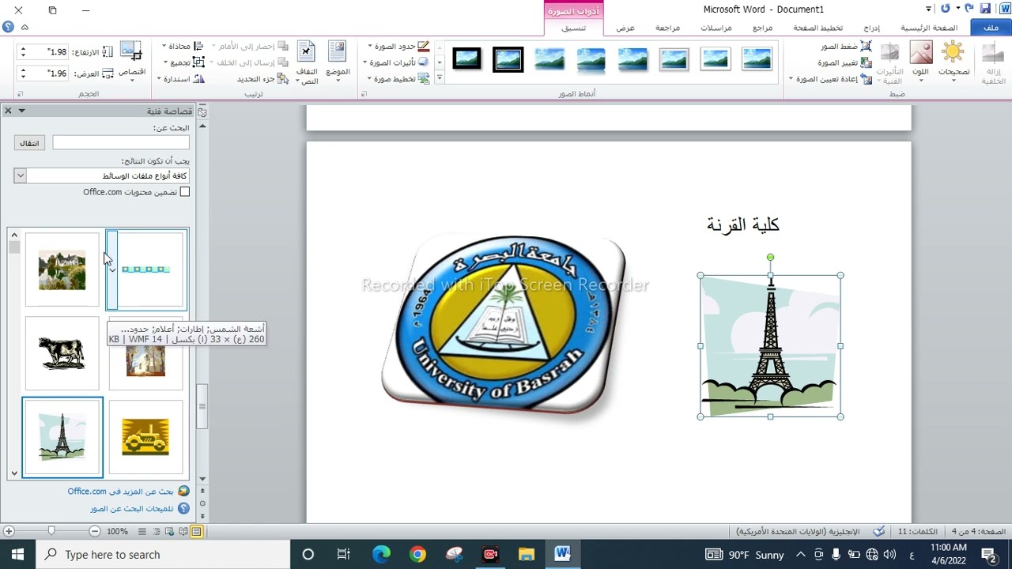Expand Picture Border (حدود الصورة) dropdown
Screen dimensions: 1012x569
[x=398, y=47]
